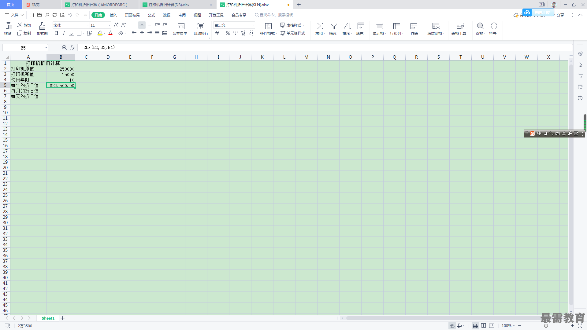Expand the fill color dropdown arrow
The width and height of the screenshot is (587, 330).
click(x=104, y=33)
